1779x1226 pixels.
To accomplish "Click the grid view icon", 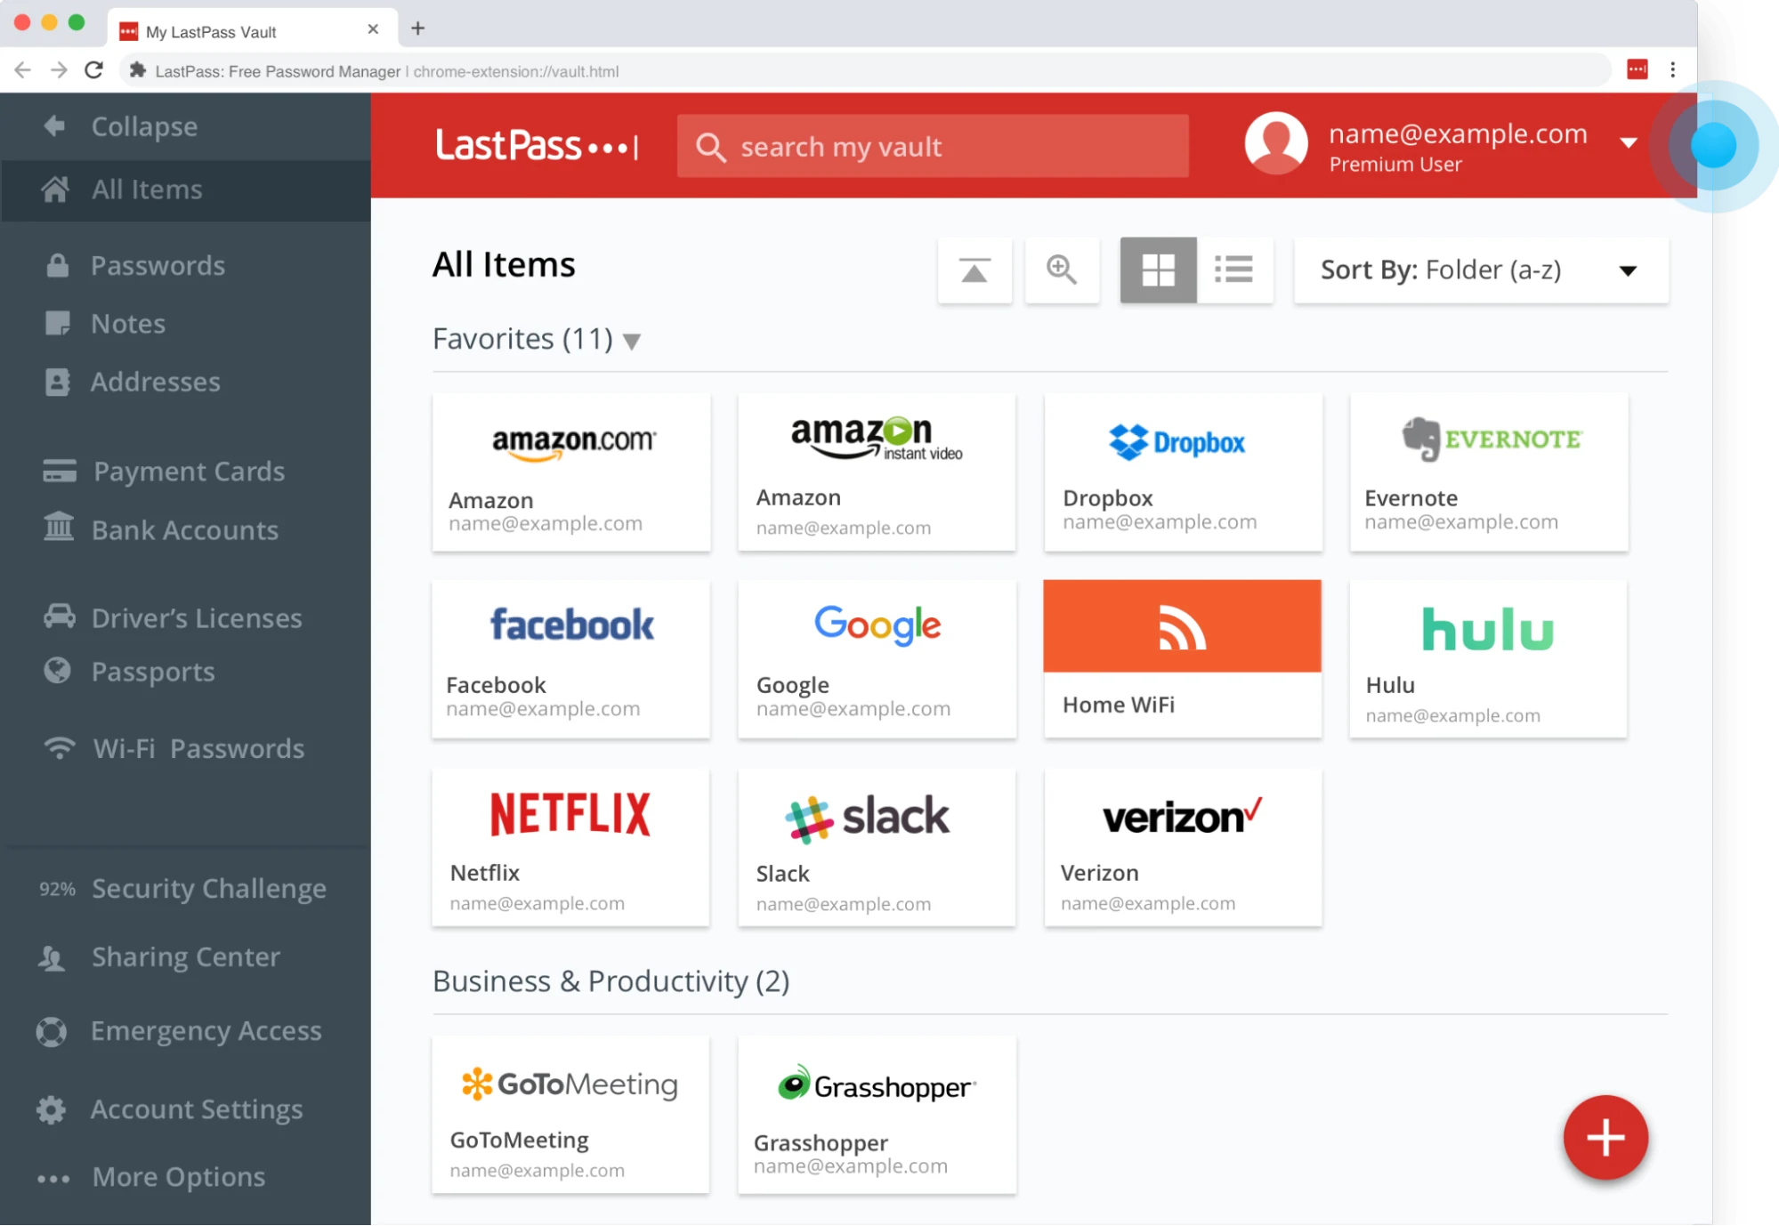I will [1156, 269].
